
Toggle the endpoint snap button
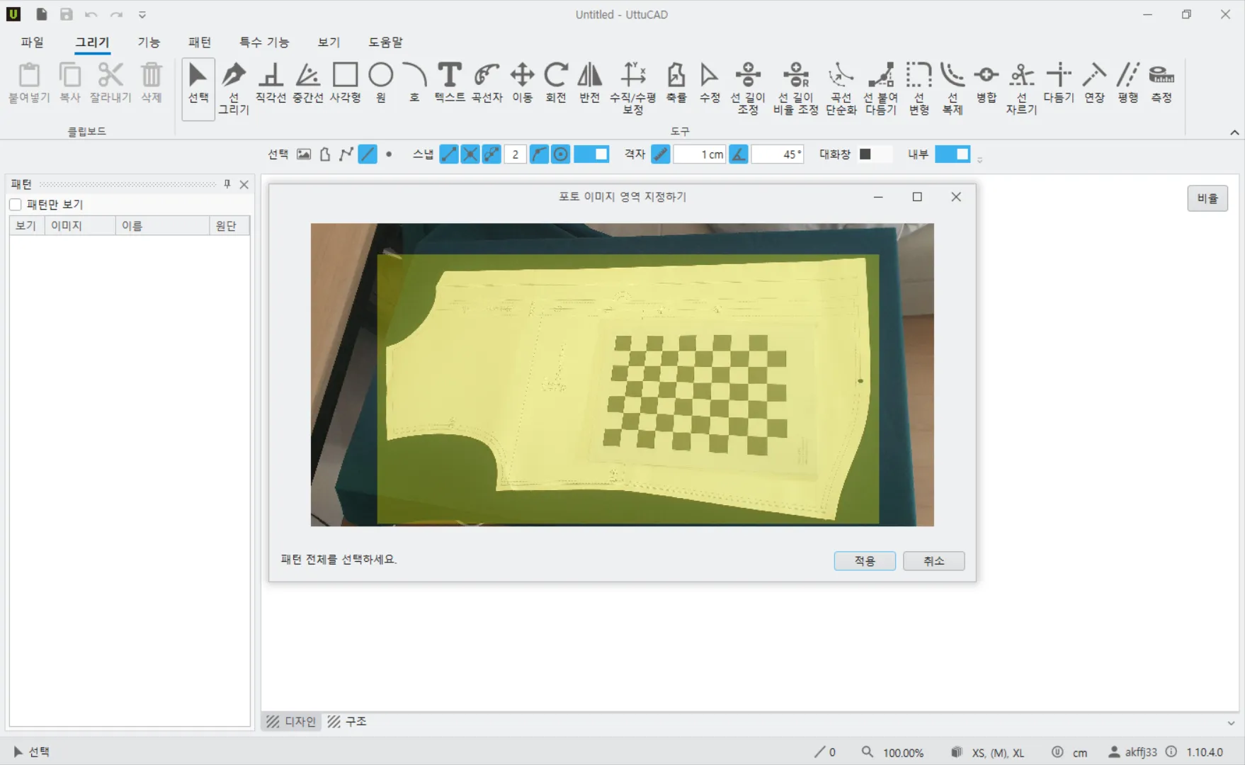tap(449, 154)
